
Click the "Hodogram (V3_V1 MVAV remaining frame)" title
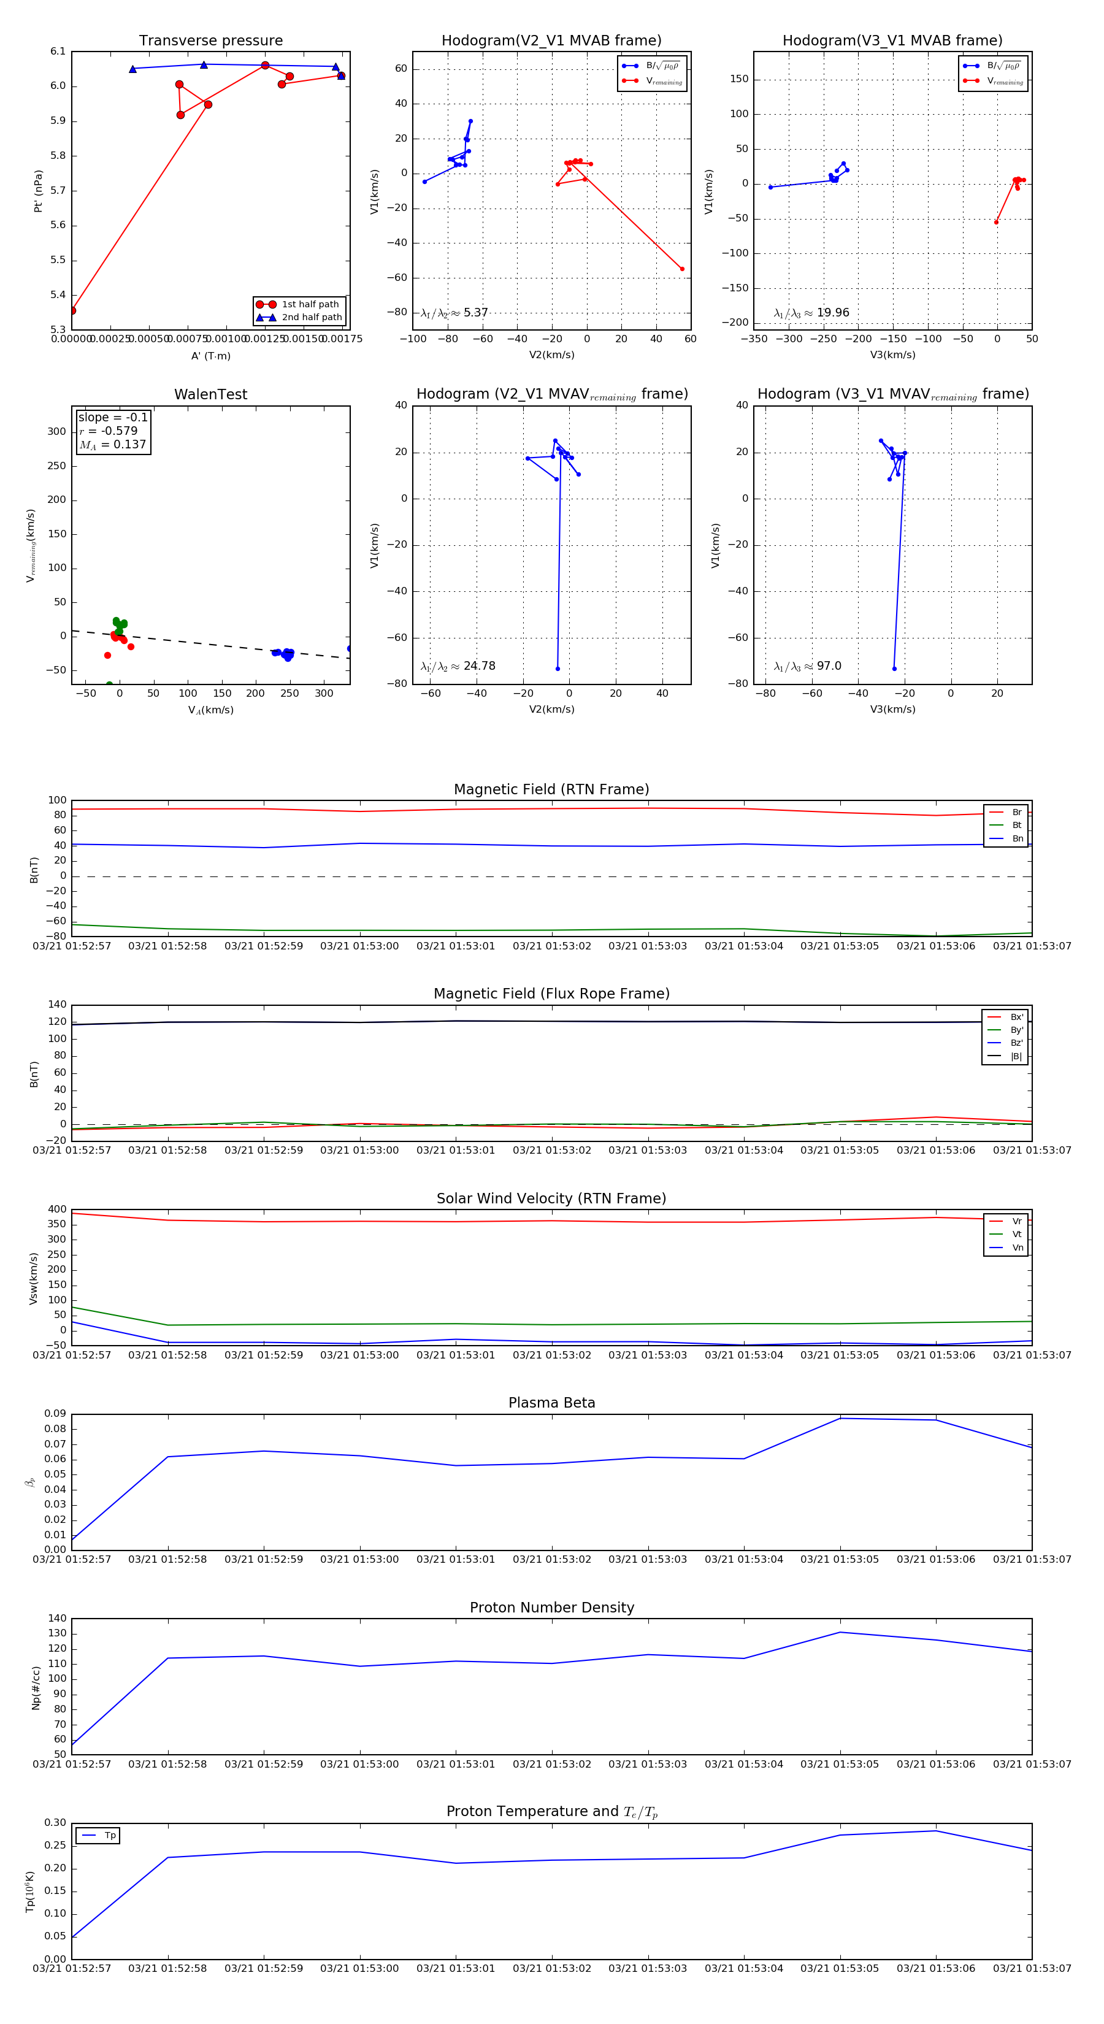click(x=892, y=394)
